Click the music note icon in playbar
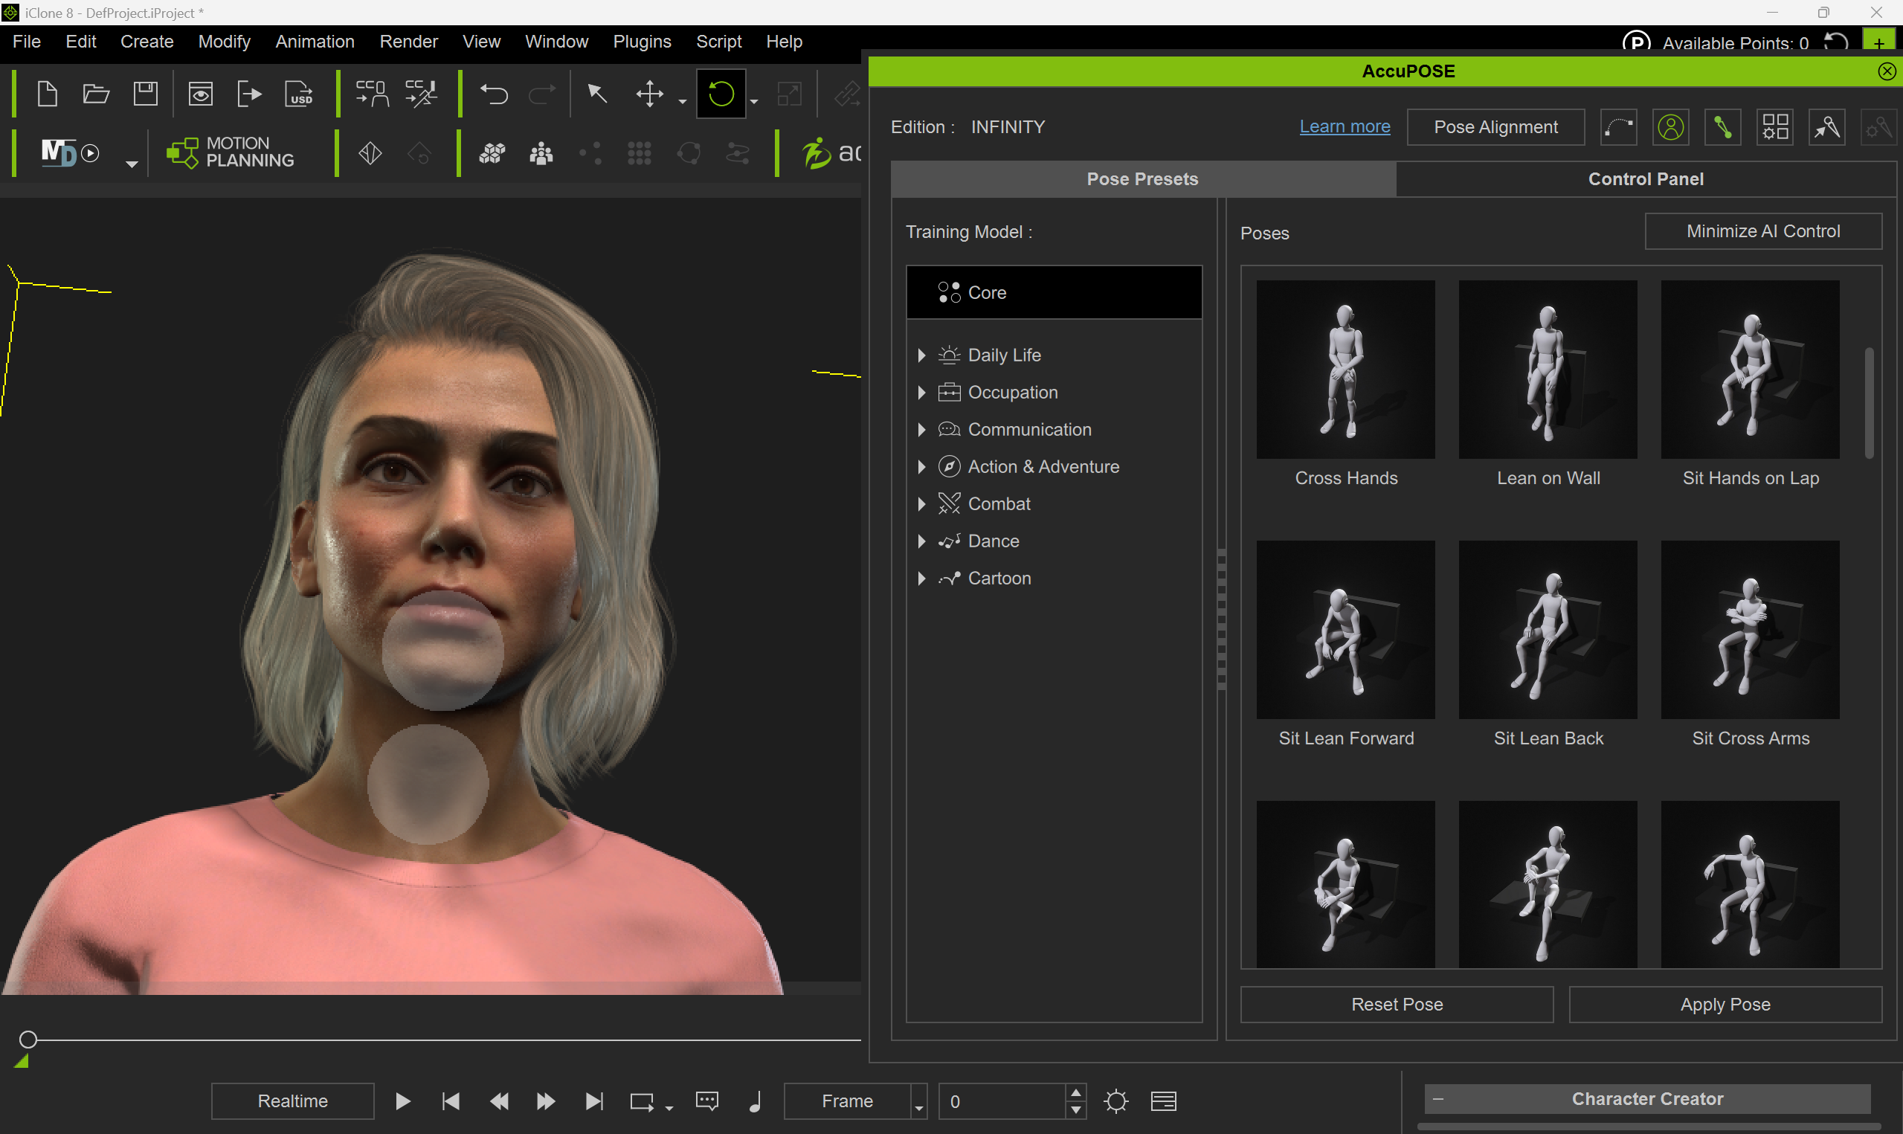The image size is (1903, 1134). (755, 1101)
